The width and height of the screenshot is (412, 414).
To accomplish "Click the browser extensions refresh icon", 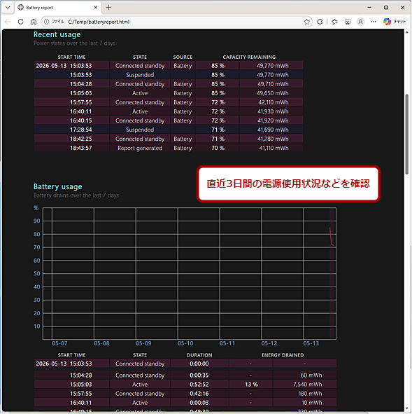I will coord(320,22).
